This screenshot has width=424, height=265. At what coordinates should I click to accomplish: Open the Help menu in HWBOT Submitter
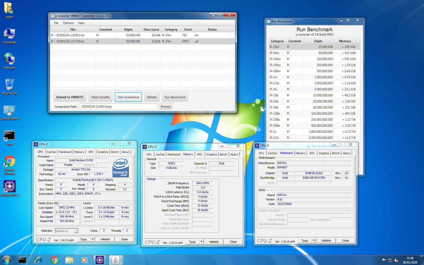[x=81, y=23]
